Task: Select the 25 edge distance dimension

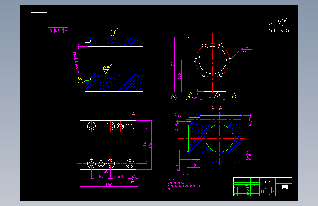Action: [x=134, y=176]
